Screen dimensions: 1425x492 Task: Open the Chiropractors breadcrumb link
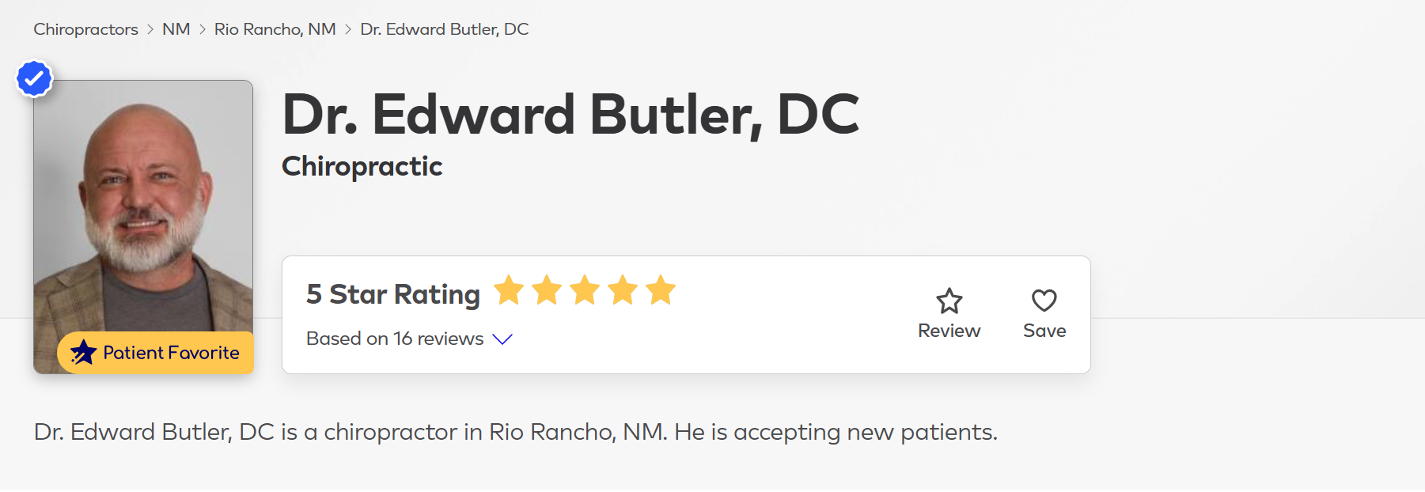(85, 29)
